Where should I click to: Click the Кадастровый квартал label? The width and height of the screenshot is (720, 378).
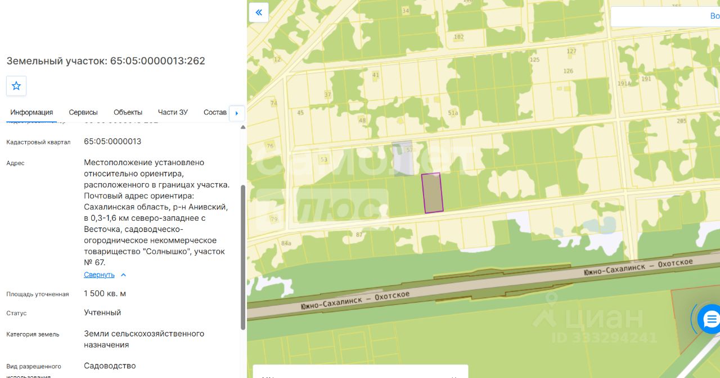click(x=38, y=142)
